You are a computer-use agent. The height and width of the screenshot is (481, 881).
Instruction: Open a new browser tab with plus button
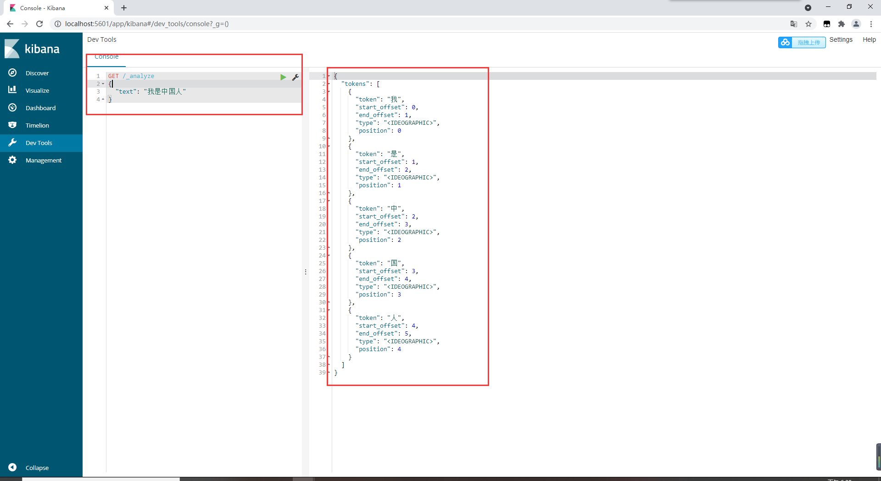pyautogui.click(x=124, y=8)
